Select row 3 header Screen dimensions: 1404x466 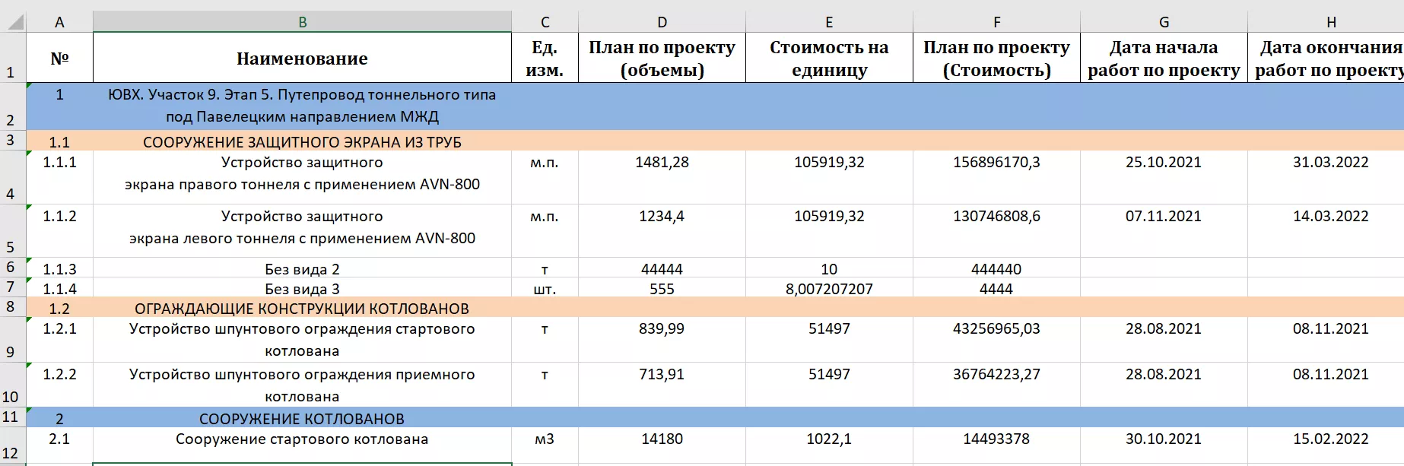coord(11,141)
